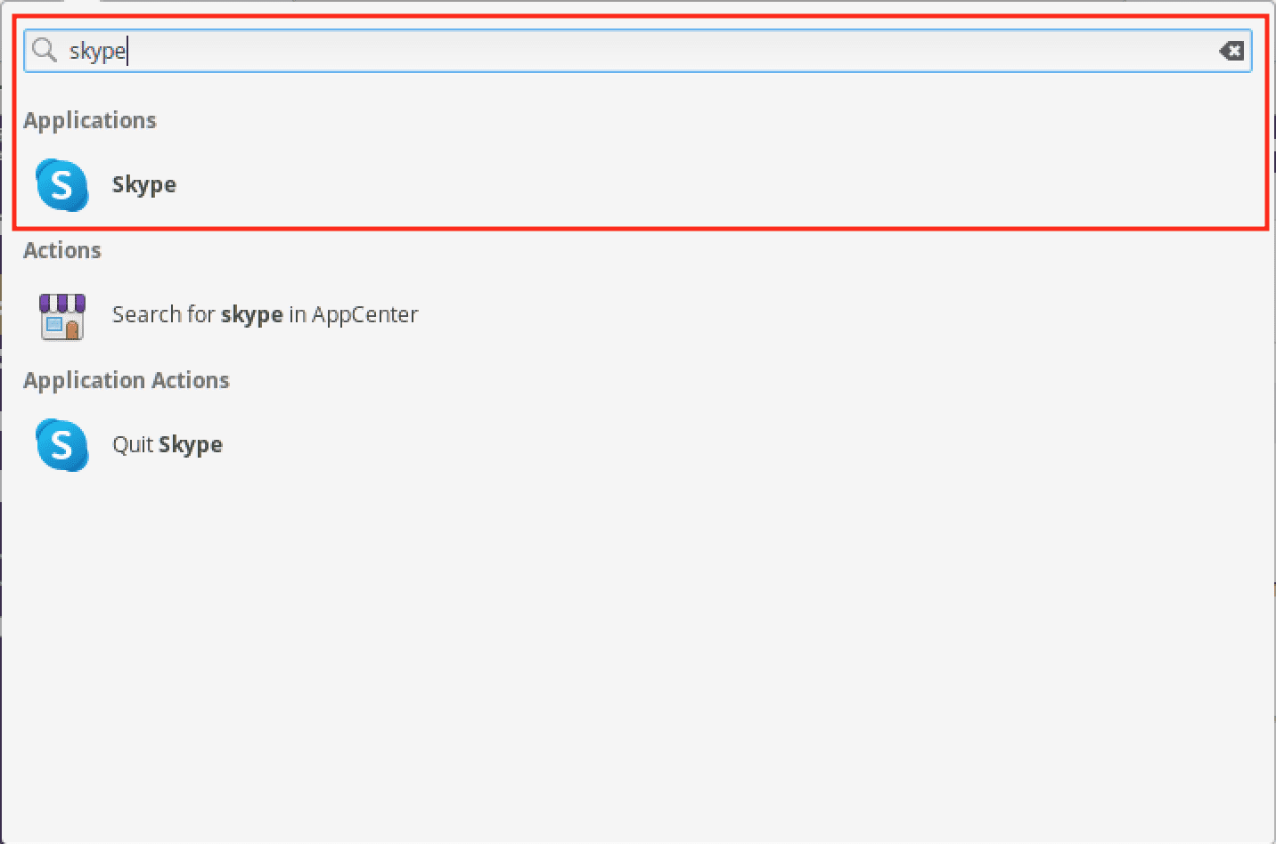
Task: Click the Applications section heading
Action: [90, 120]
